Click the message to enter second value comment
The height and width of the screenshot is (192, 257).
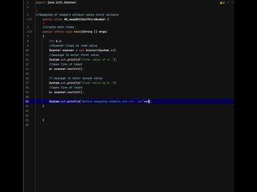click(x=75, y=78)
